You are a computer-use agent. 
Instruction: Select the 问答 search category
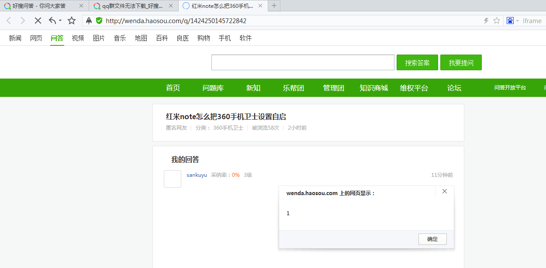click(x=57, y=38)
